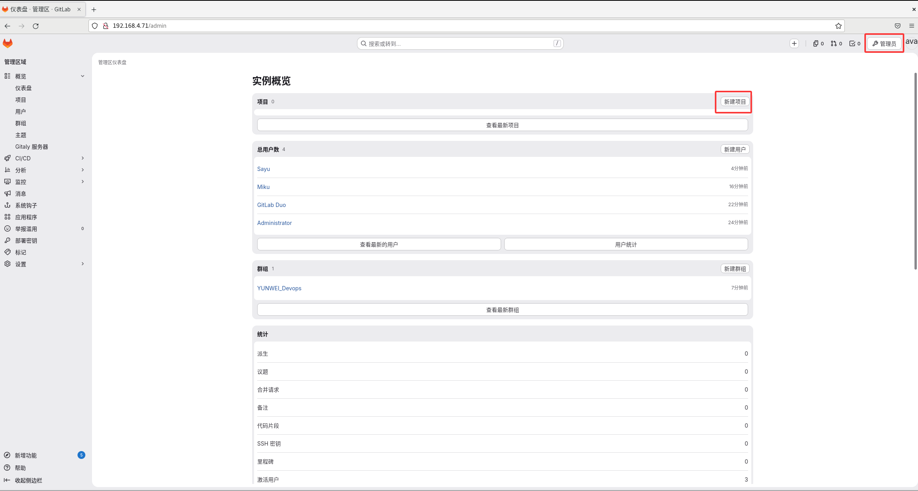Image resolution: width=918 pixels, height=491 pixels.
Task: Open the to-do list icon
Action: click(855, 43)
